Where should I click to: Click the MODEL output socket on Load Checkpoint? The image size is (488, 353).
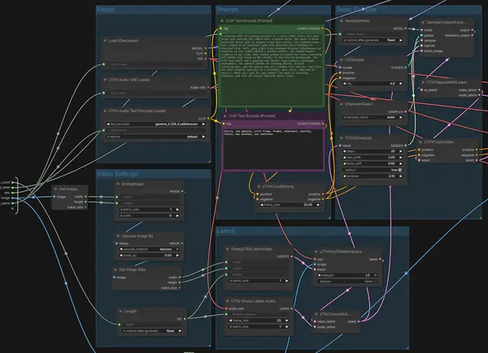tap(206, 48)
